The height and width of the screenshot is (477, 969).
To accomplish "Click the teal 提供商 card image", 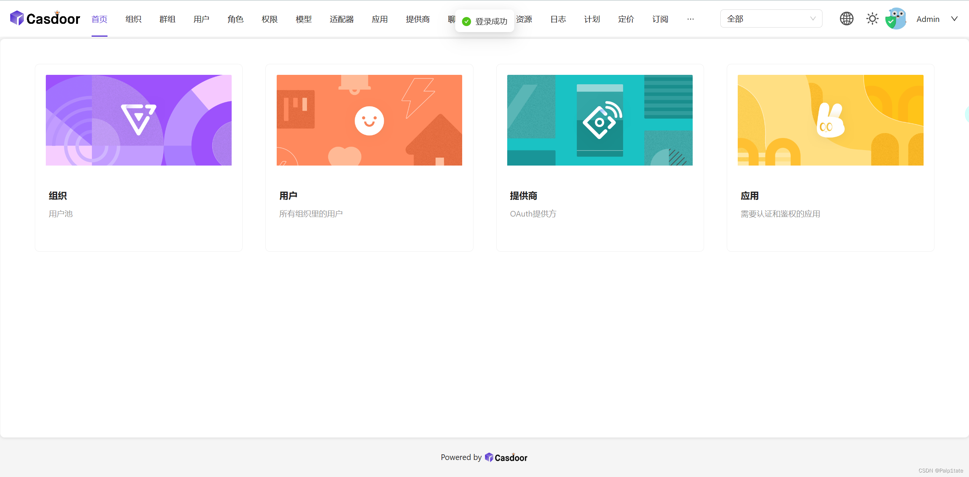I will coord(600,120).
